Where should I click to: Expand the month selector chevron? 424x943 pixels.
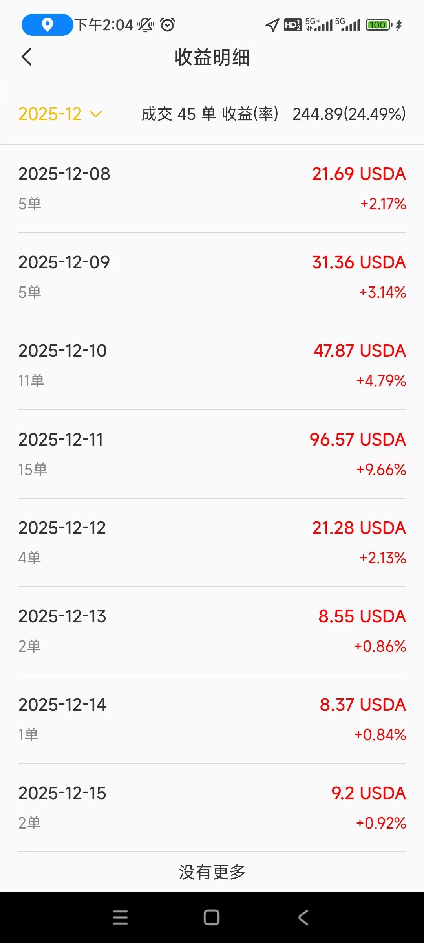(x=96, y=114)
